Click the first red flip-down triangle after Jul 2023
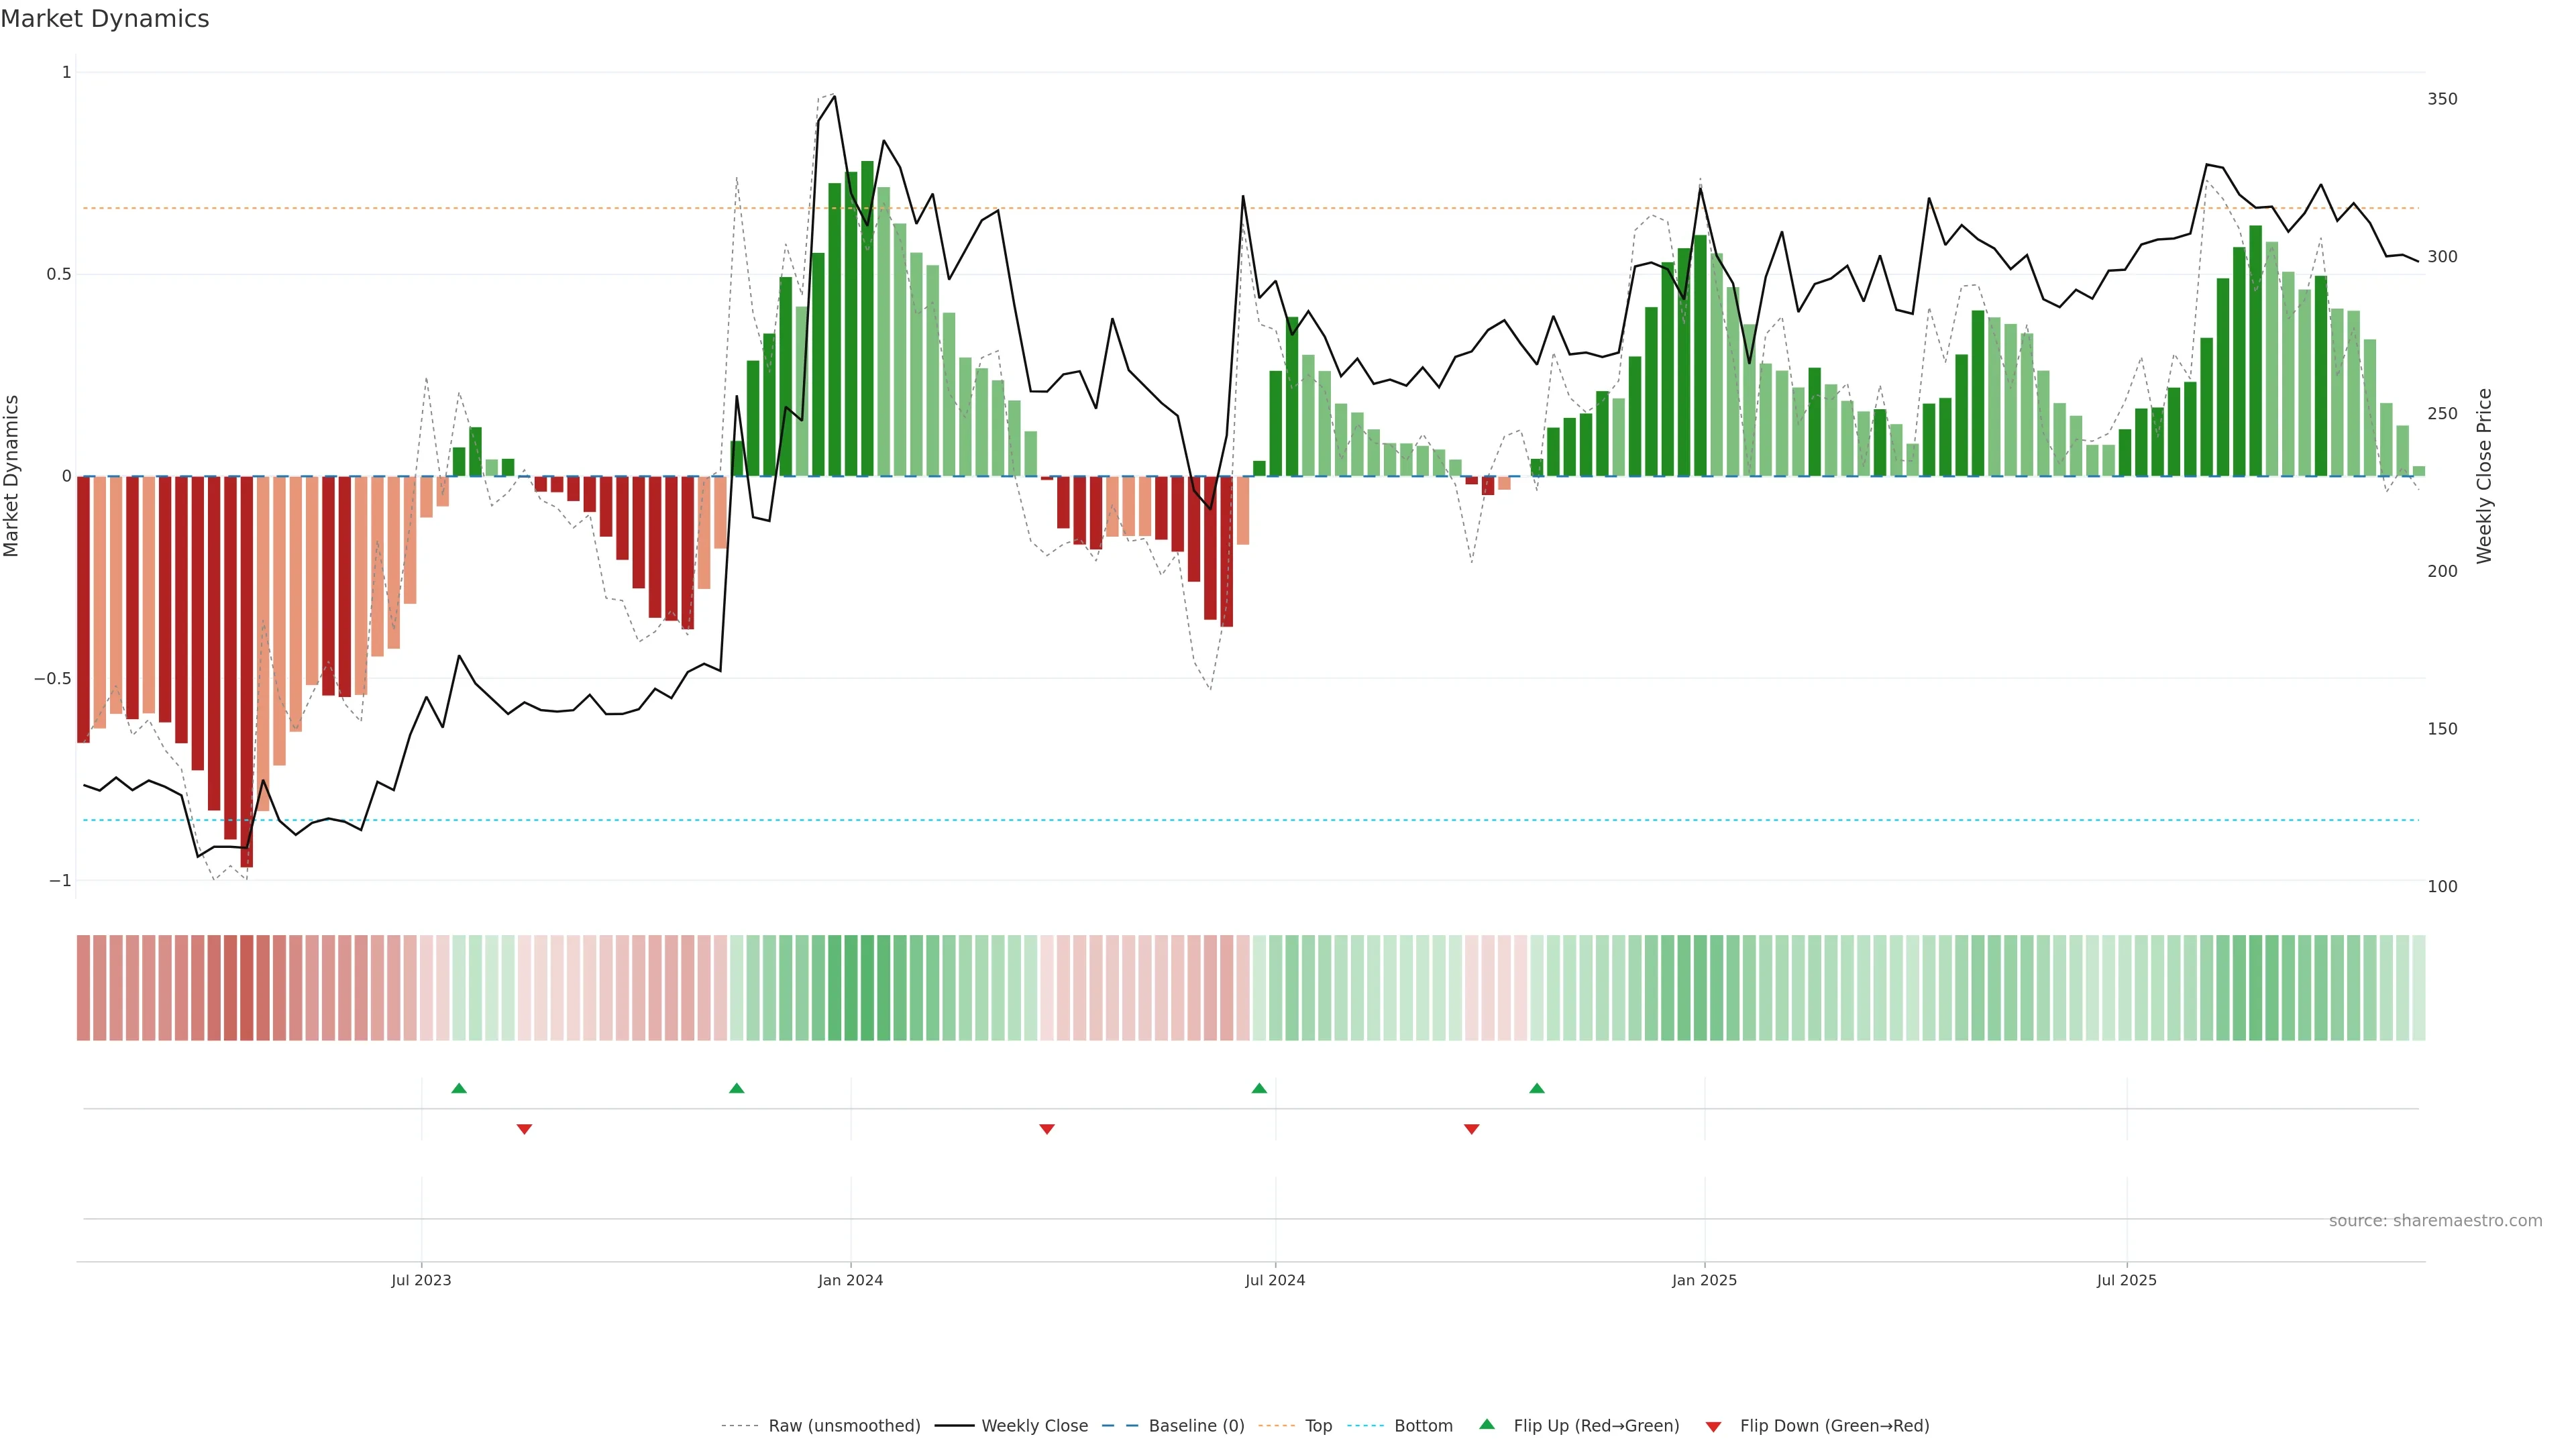The width and height of the screenshot is (2576, 1449). point(524,1129)
